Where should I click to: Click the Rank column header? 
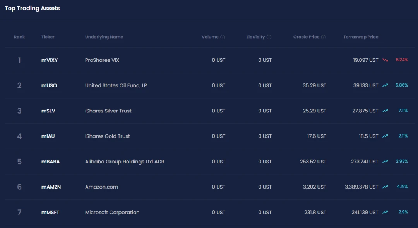tap(19, 37)
